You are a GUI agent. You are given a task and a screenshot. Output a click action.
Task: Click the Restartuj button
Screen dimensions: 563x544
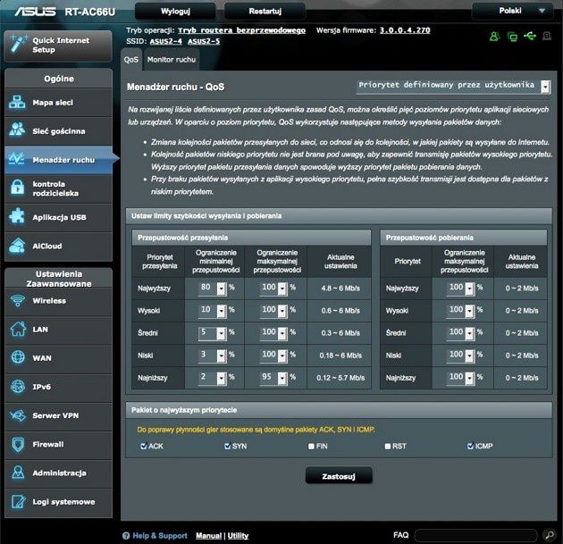pyautogui.click(x=265, y=11)
